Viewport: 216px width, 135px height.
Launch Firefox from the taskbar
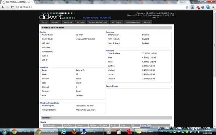click(74, 132)
